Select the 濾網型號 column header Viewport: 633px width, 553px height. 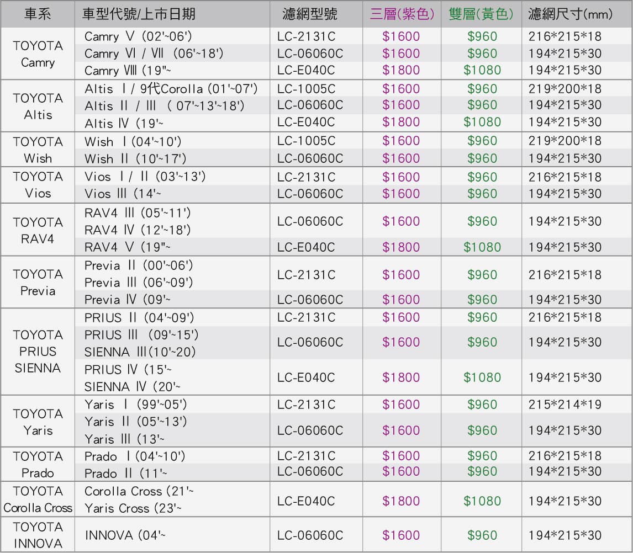click(310, 14)
